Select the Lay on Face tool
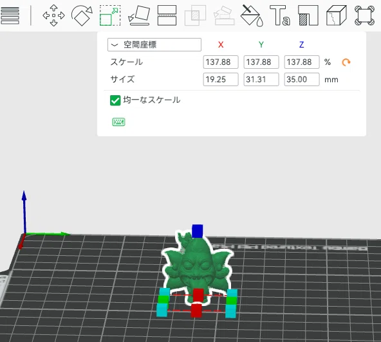Screen dimensions: 381x342 point(139,15)
